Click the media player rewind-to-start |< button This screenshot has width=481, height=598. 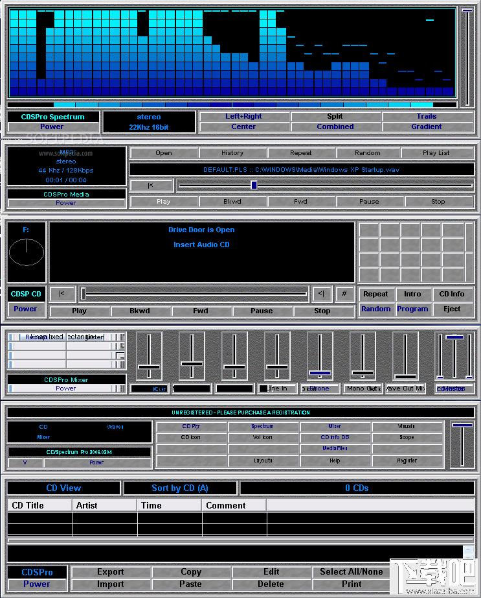pos(151,185)
